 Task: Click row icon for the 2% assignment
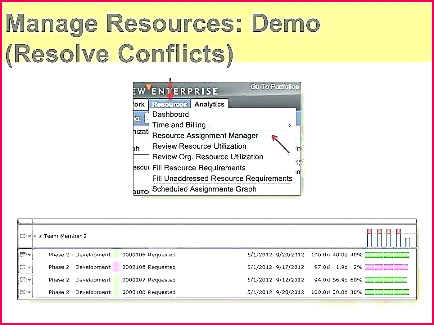point(23,267)
